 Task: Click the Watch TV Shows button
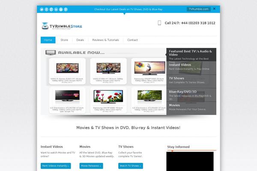pos(131,166)
